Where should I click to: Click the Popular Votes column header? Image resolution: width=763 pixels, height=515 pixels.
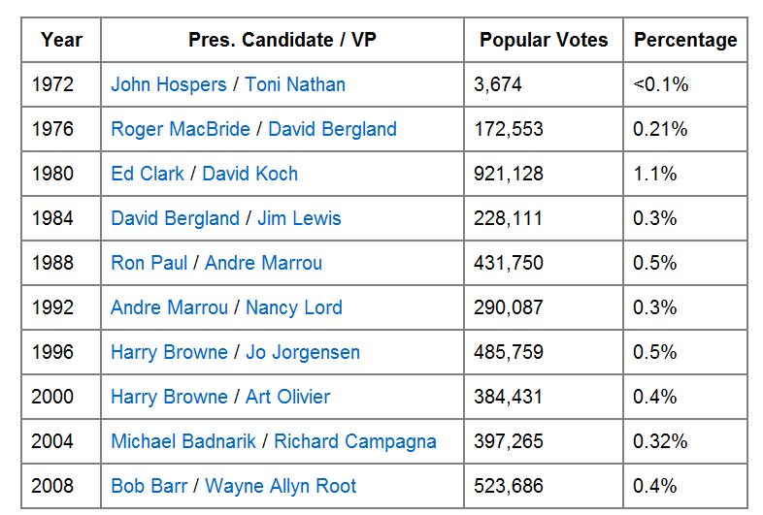pyautogui.click(x=544, y=40)
